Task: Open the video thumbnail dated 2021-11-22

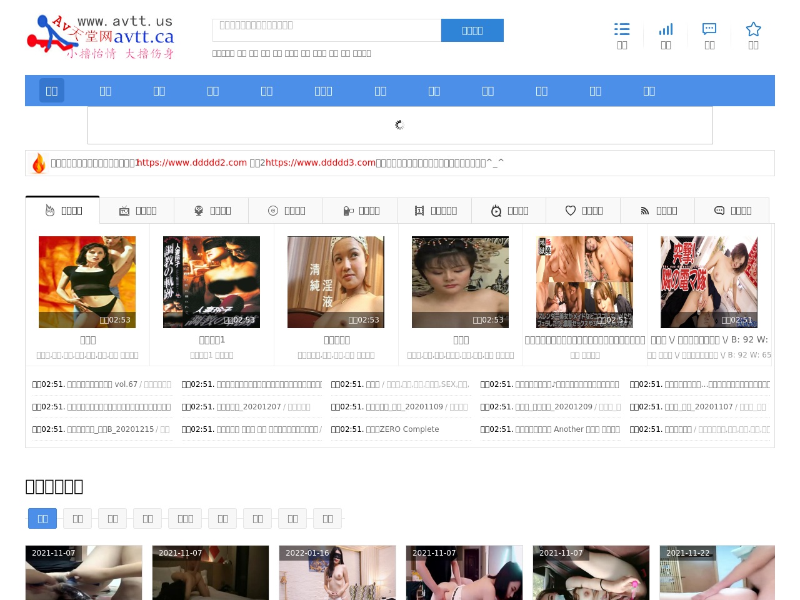Action: [717, 572]
